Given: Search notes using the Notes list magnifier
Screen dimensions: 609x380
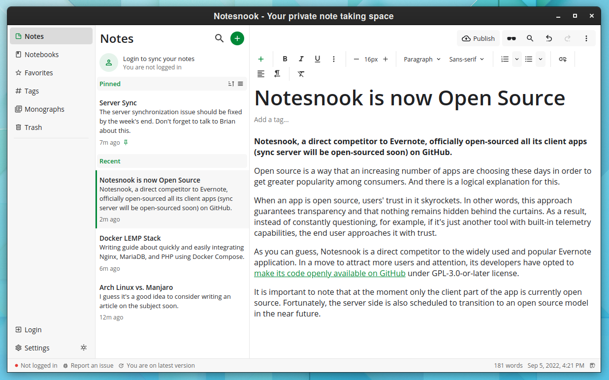Looking at the screenshot, I should (220, 38).
